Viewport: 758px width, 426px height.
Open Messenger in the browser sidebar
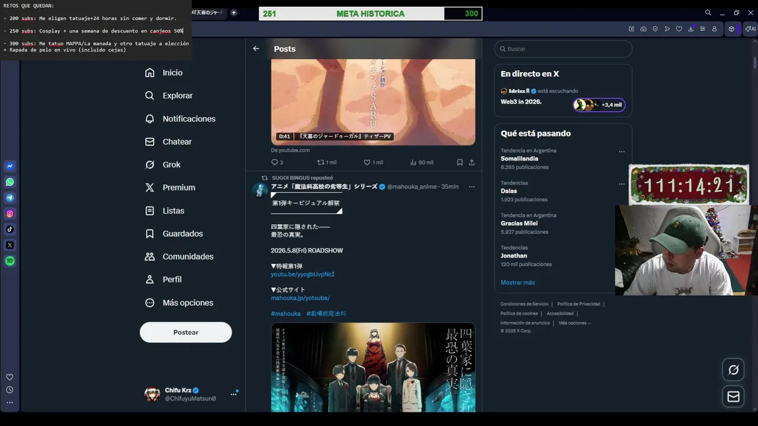(10, 166)
